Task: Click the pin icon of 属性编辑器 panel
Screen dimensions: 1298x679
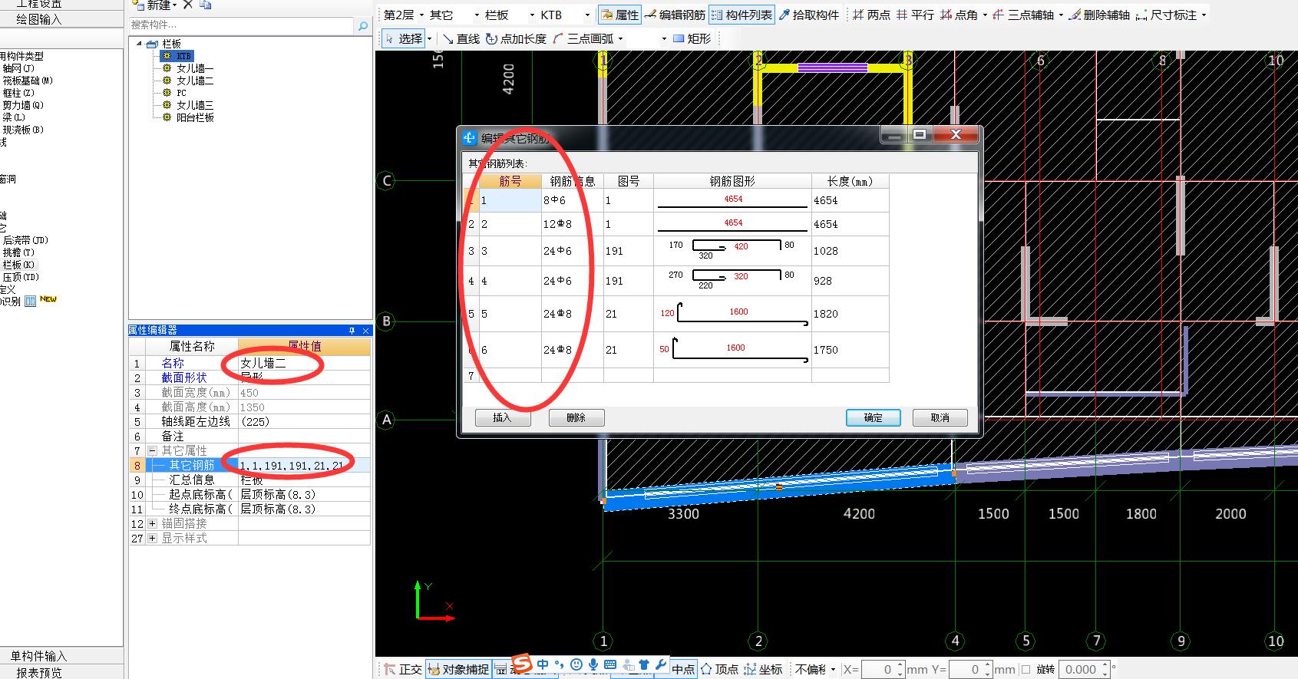Action: (352, 331)
